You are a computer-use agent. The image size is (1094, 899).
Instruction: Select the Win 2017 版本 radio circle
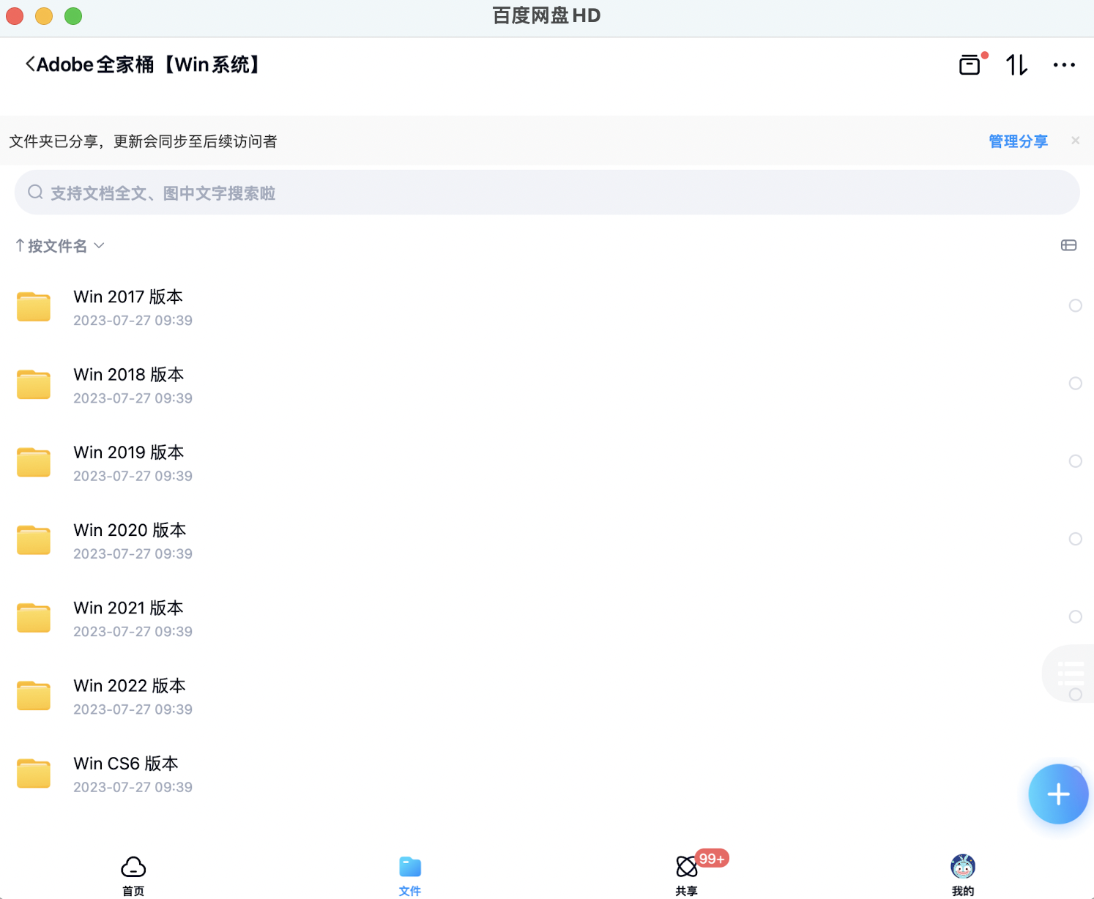[1075, 305]
